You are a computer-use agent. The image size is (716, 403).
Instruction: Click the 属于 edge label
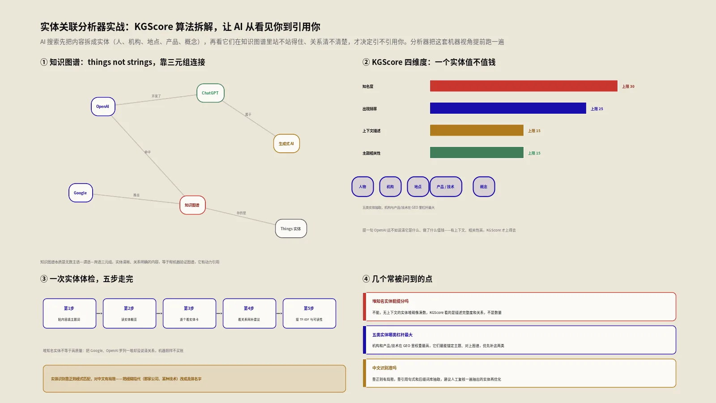pyautogui.click(x=248, y=115)
